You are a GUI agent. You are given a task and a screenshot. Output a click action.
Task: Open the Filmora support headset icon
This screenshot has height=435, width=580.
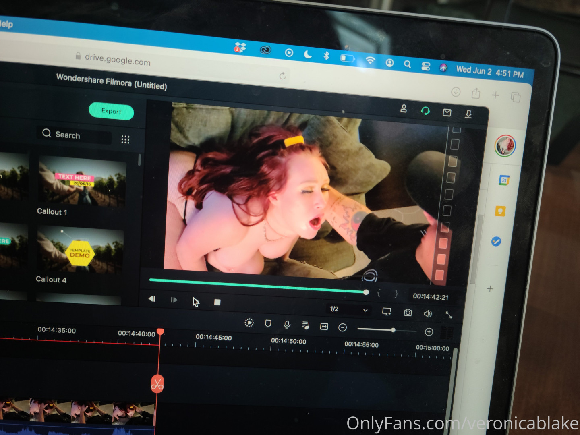425,110
